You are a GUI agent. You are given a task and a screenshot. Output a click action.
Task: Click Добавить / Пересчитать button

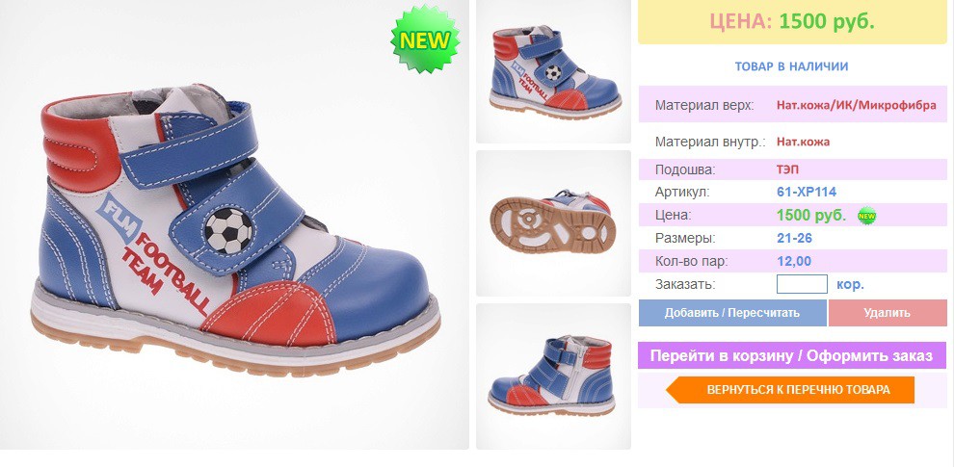click(732, 313)
